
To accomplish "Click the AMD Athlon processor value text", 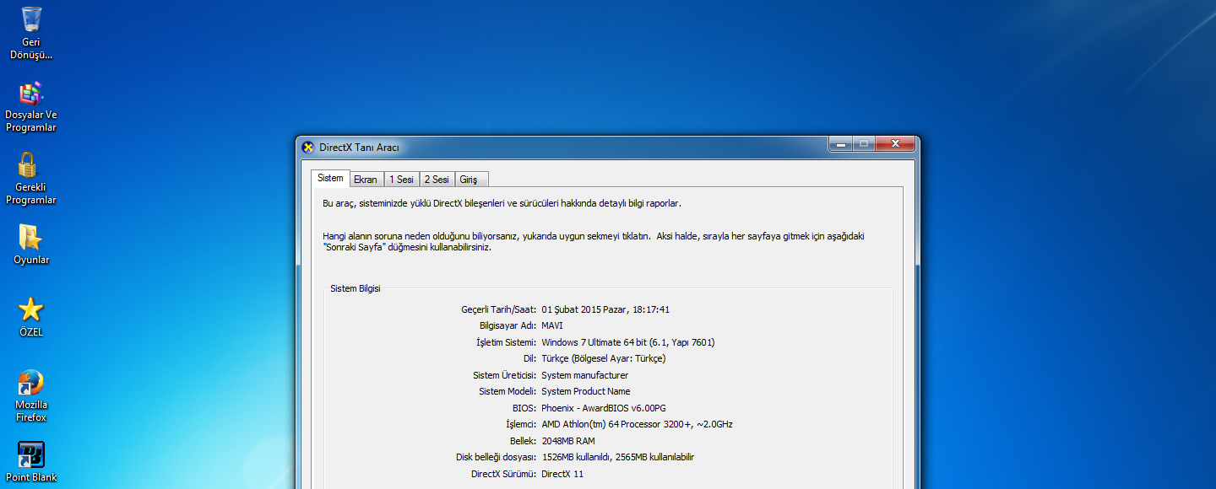I will click(x=637, y=424).
